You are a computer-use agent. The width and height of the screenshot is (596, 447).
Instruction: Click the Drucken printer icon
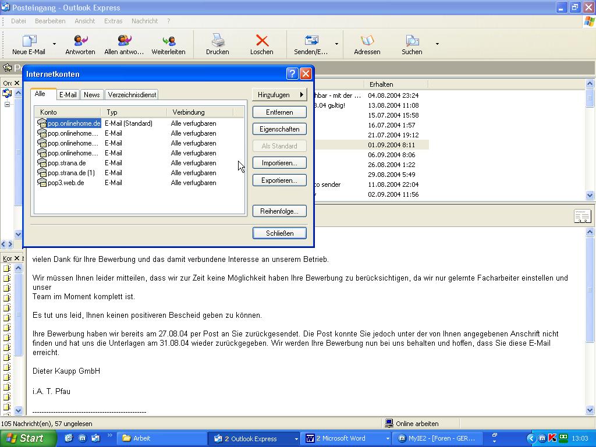(x=218, y=40)
